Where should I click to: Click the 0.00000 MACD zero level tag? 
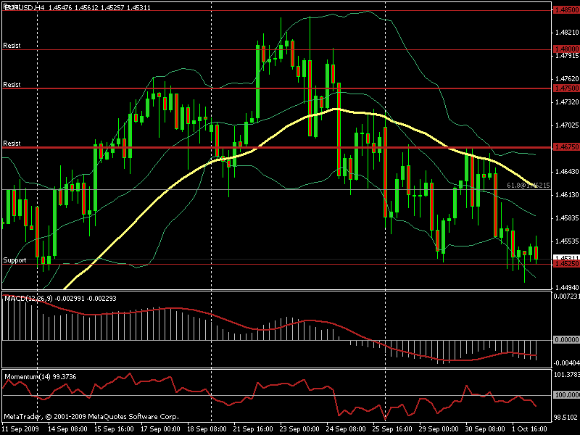566,339
